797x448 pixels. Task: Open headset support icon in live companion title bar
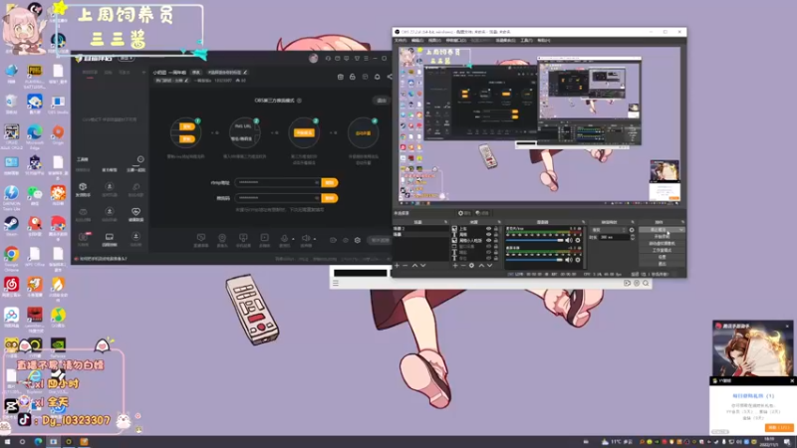tap(328, 59)
